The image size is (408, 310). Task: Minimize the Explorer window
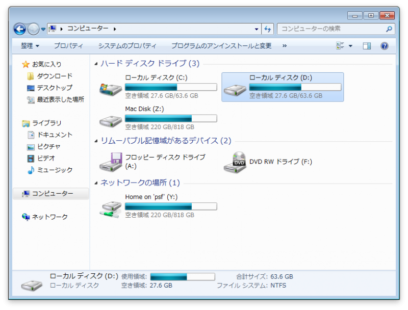354,16
